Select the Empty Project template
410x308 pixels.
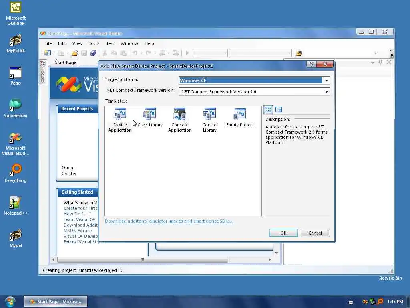pyautogui.click(x=240, y=118)
